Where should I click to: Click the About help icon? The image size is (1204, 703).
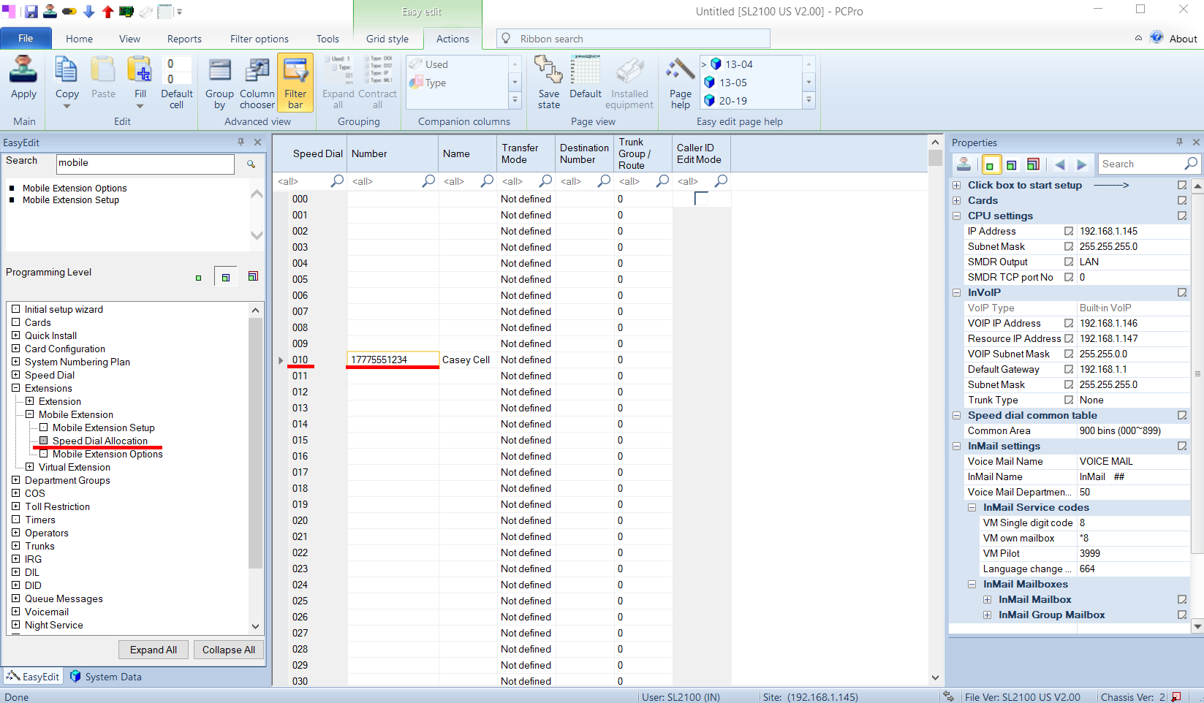[x=1156, y=38]
